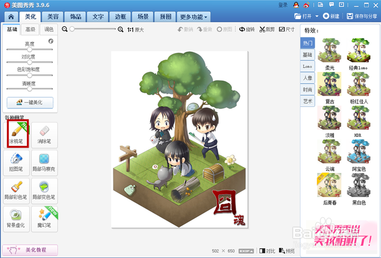
Task: Select the 局部马赛克 mosaic tool
Action: click(44, 163)
